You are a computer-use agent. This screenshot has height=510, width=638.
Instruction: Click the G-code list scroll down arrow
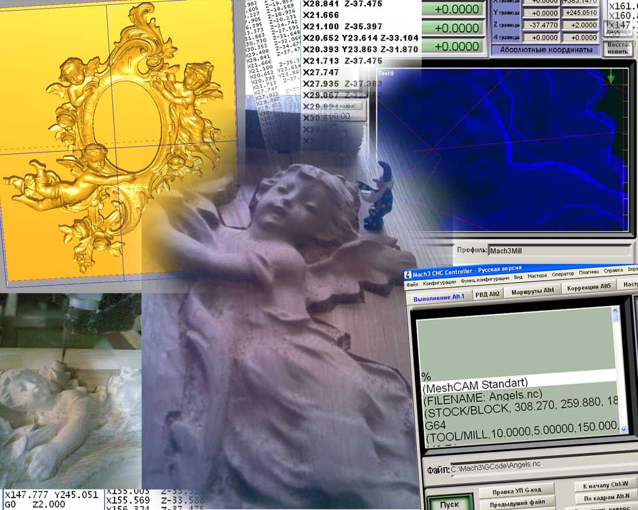623,429
